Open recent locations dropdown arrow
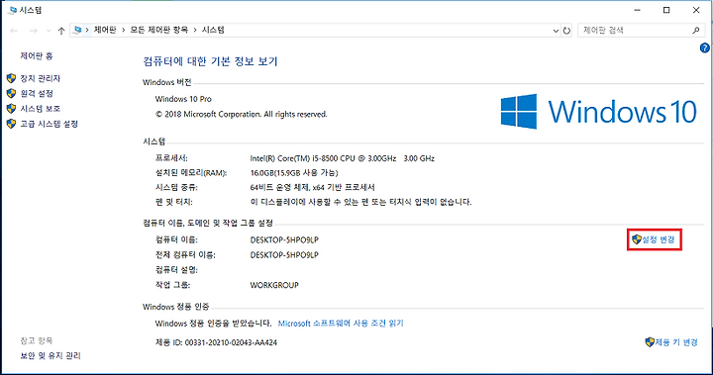The image size is (713, 375). [49, 31]
